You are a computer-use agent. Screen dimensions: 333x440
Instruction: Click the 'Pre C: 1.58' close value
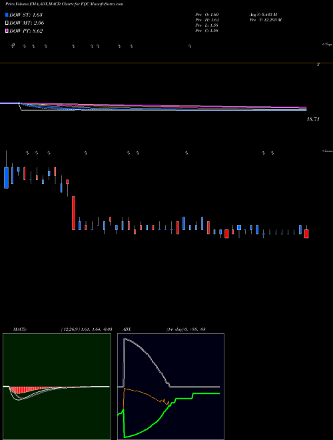(x=207, y=31)
